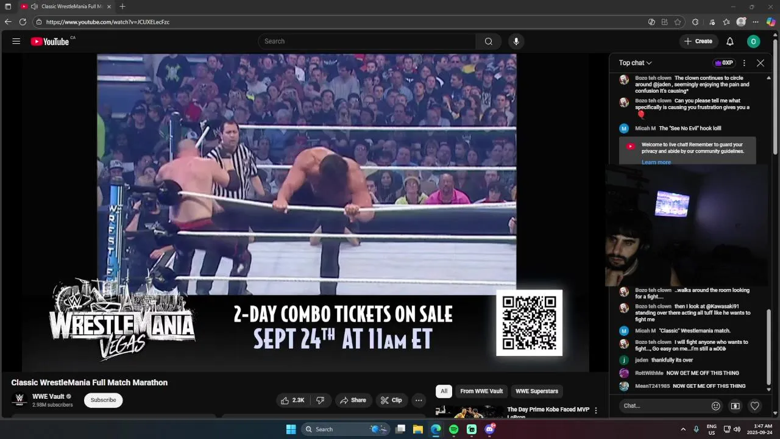This screenshot has height=439, width=780.
Task: Open the 0XP badge in chat header
Action: (724, 63)
